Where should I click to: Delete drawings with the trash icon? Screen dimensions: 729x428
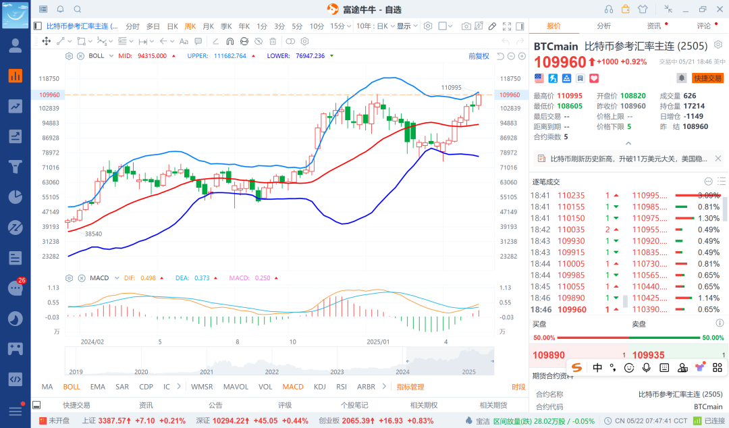coord(273,41)
